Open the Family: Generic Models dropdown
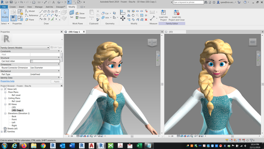 click(25, 48)
